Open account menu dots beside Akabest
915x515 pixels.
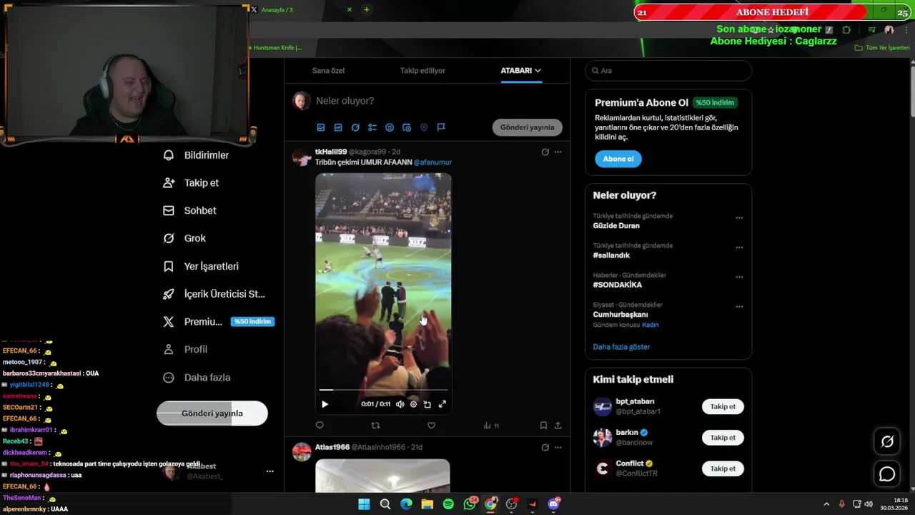269,471
